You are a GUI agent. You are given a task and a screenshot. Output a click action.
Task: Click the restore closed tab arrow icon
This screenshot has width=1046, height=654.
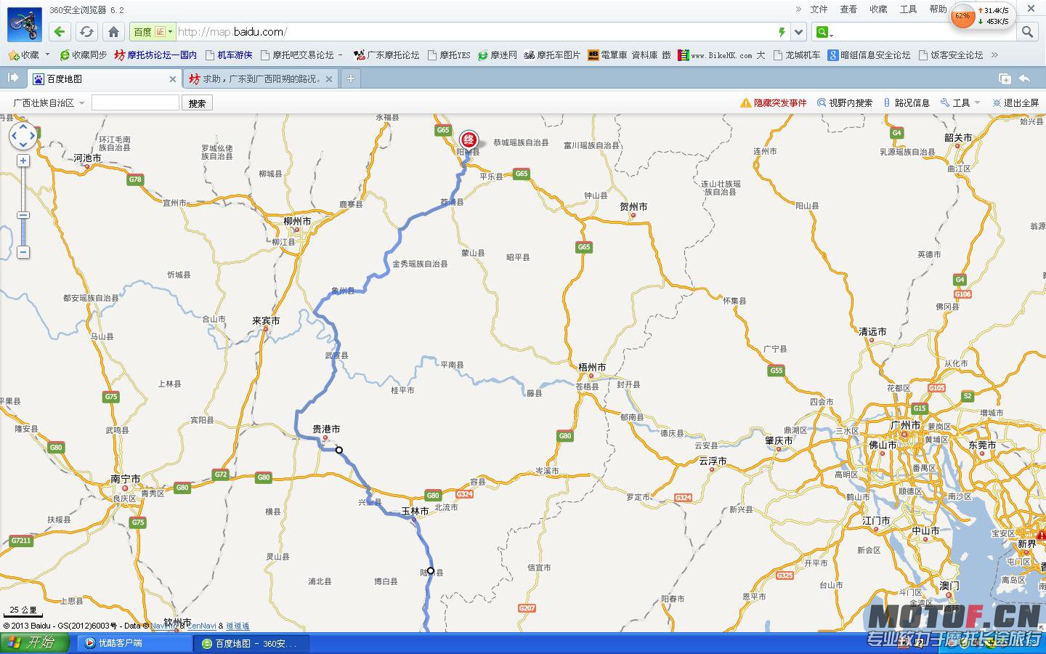pos(1025,78)
